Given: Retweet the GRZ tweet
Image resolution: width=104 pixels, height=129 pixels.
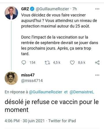Looking at the screenshot, I should coord(47,63).
